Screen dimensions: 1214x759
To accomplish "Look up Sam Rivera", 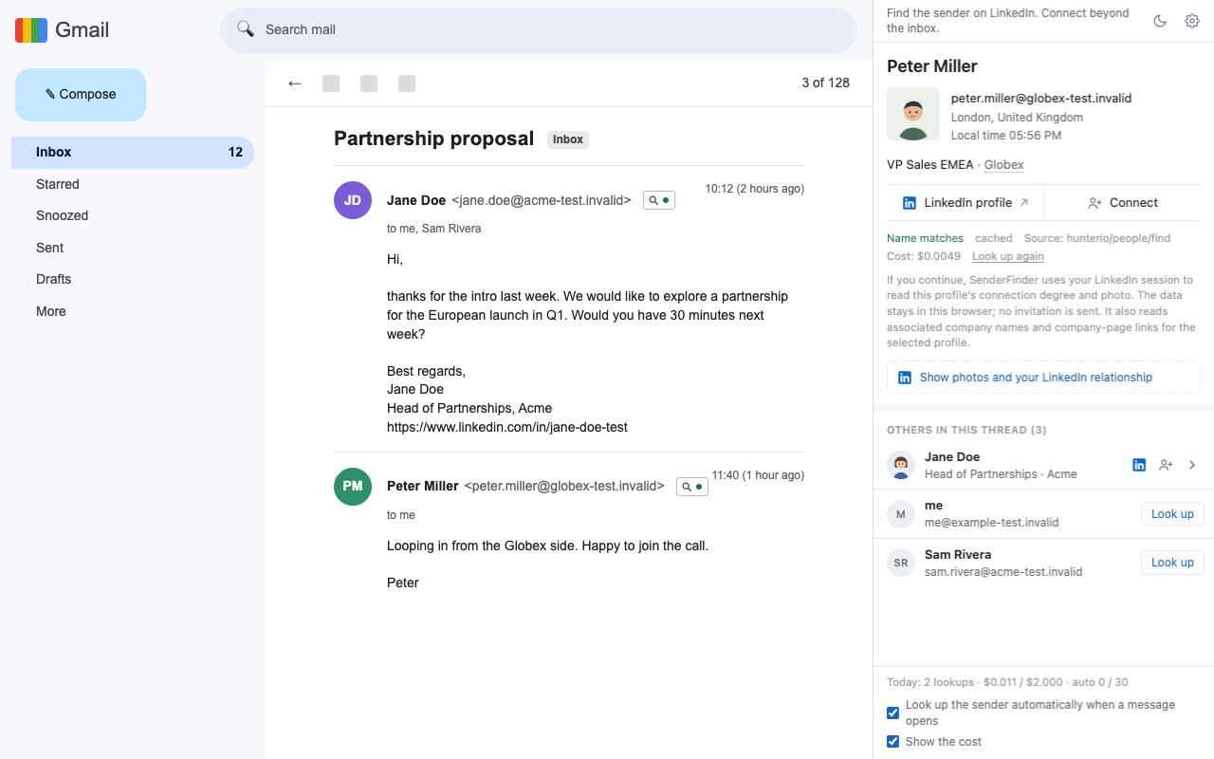I will click(x=1172, y=563).
